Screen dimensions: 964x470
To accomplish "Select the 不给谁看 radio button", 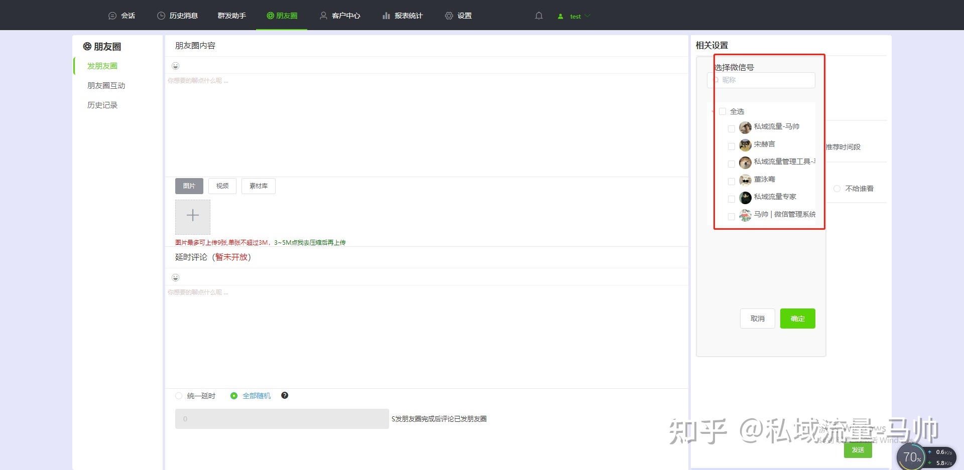I will click(x=836, y=189).
